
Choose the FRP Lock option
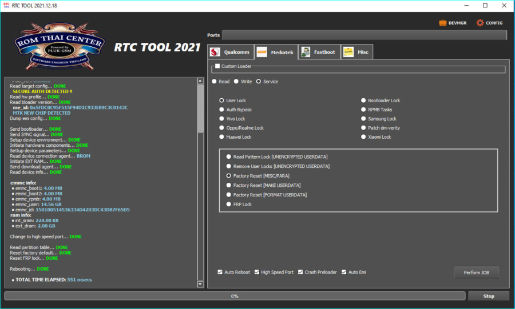[x=228, y=204]
